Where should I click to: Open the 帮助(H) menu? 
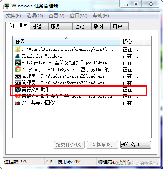(101, 16)
